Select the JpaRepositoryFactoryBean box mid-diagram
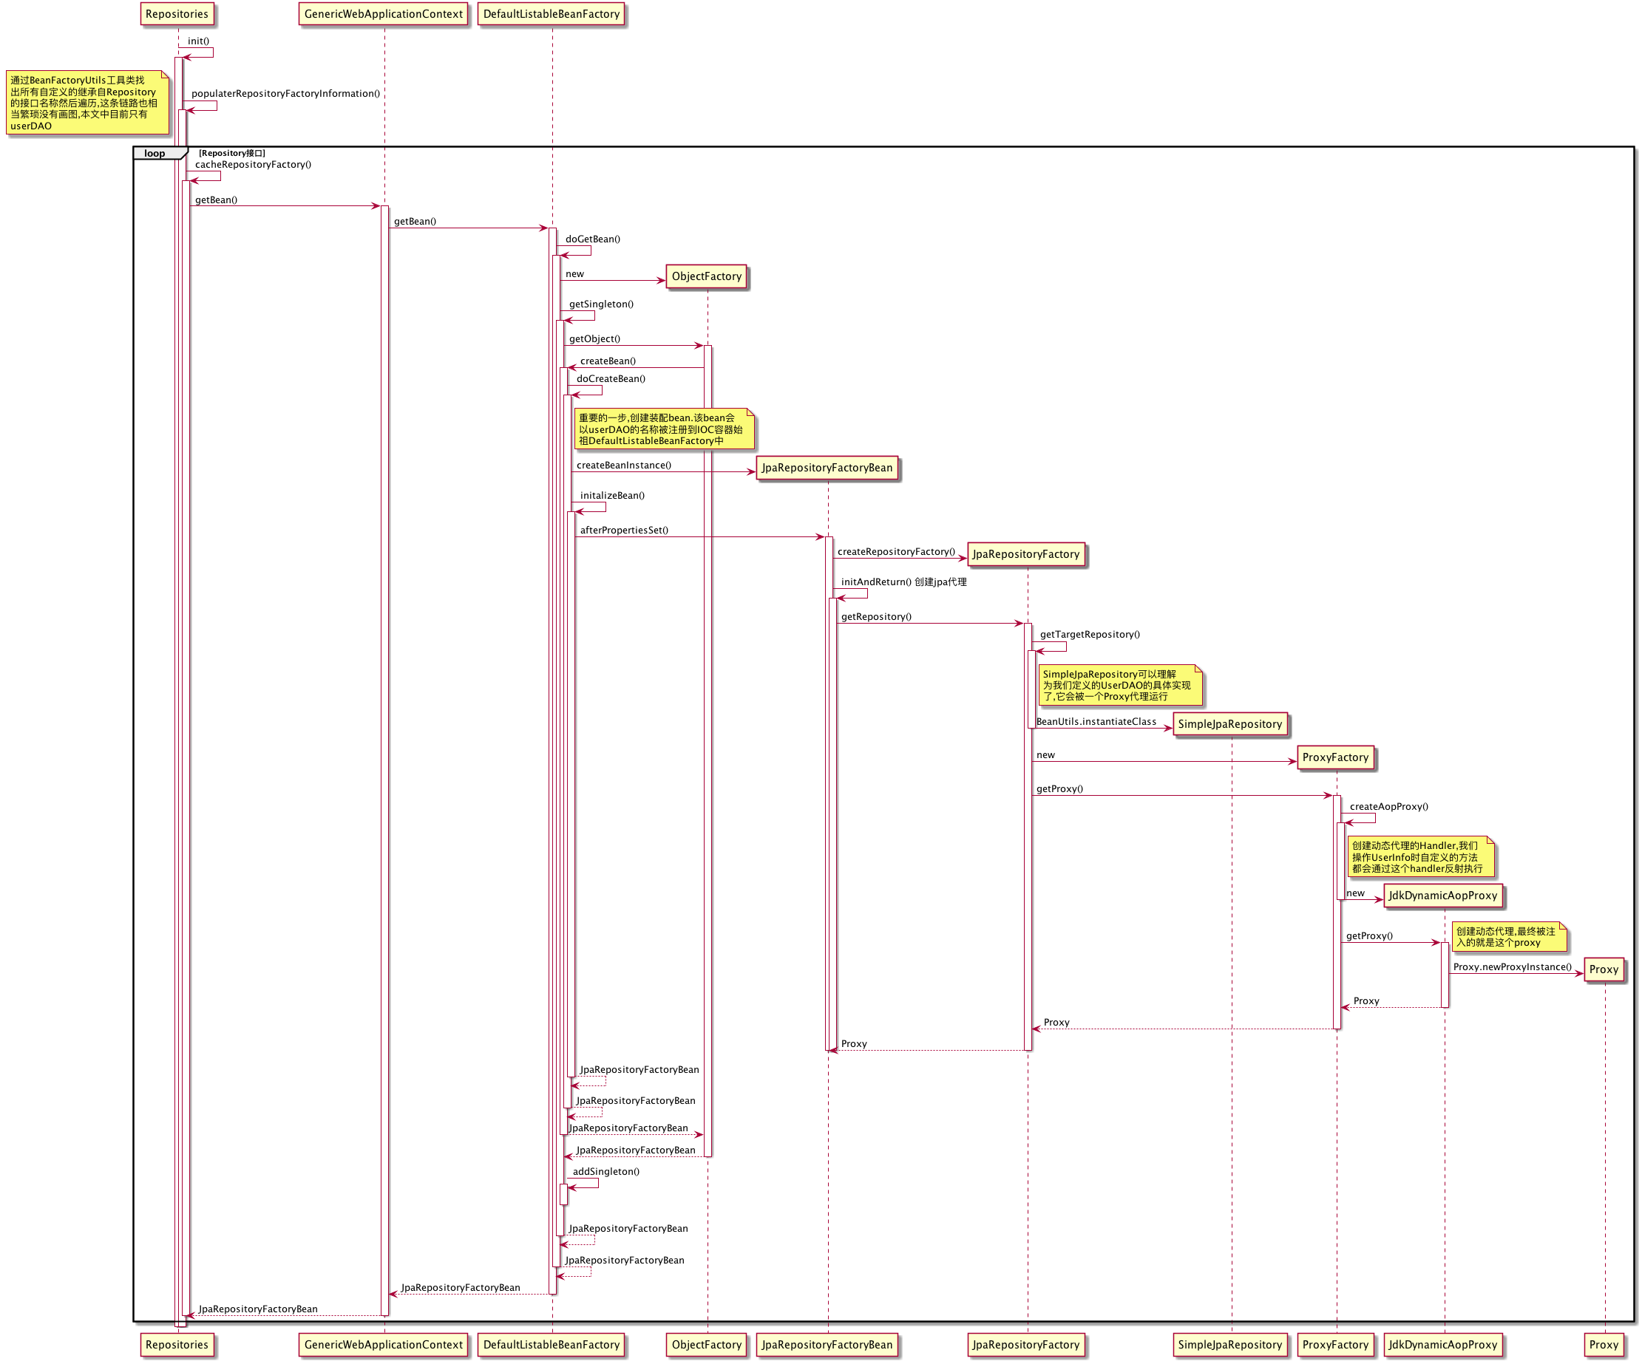The image size is (1642, 1364). [827, 468]
